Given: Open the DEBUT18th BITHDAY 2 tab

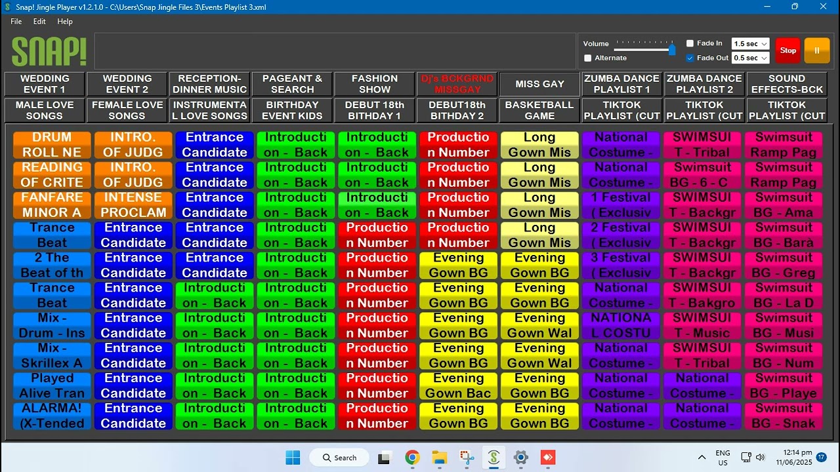Looking at the screenshot, I should pyautogui.click(x=457, y=110).
